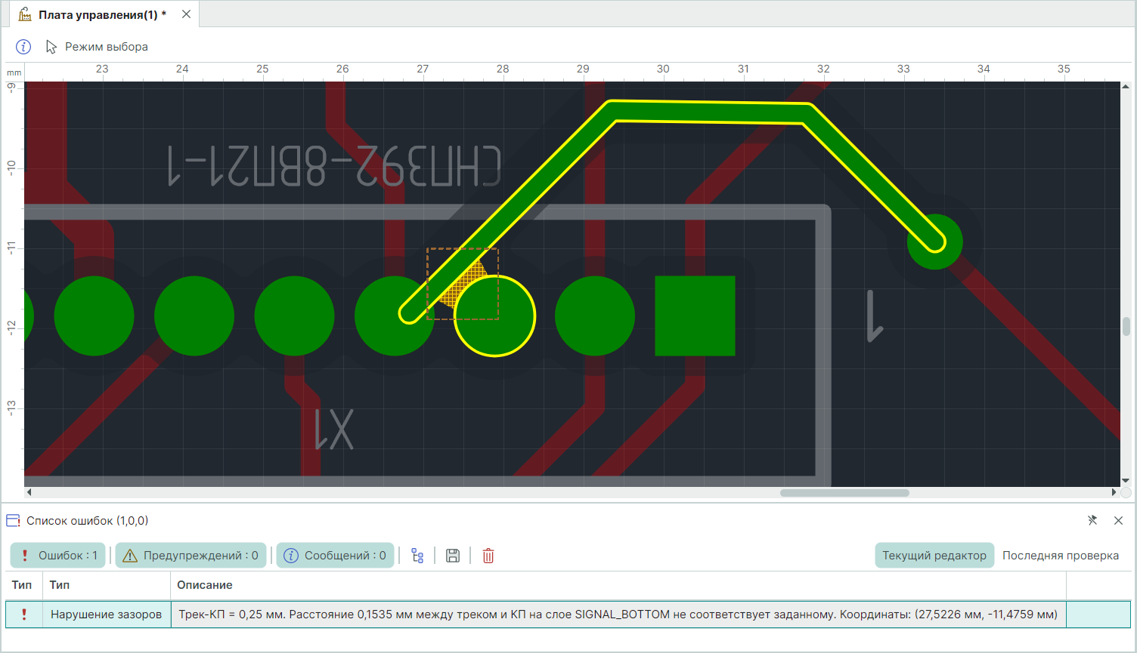Screen dimensions: 1137x653
Task: Toggle the Предупреждений : 0 filter
Action: tap(191, 556)
